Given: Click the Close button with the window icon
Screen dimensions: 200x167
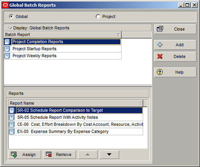Looking at the screenshot, I should (175, 29).
